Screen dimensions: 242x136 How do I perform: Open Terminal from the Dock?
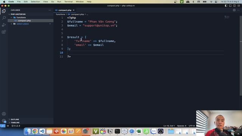(117, 131)
